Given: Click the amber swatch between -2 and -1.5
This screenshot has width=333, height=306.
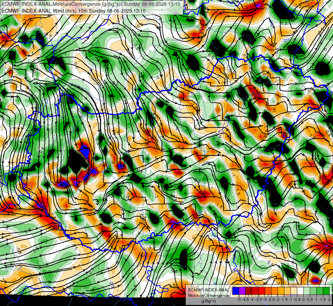Looking at the screenshot, I should (x=281, y=291).
